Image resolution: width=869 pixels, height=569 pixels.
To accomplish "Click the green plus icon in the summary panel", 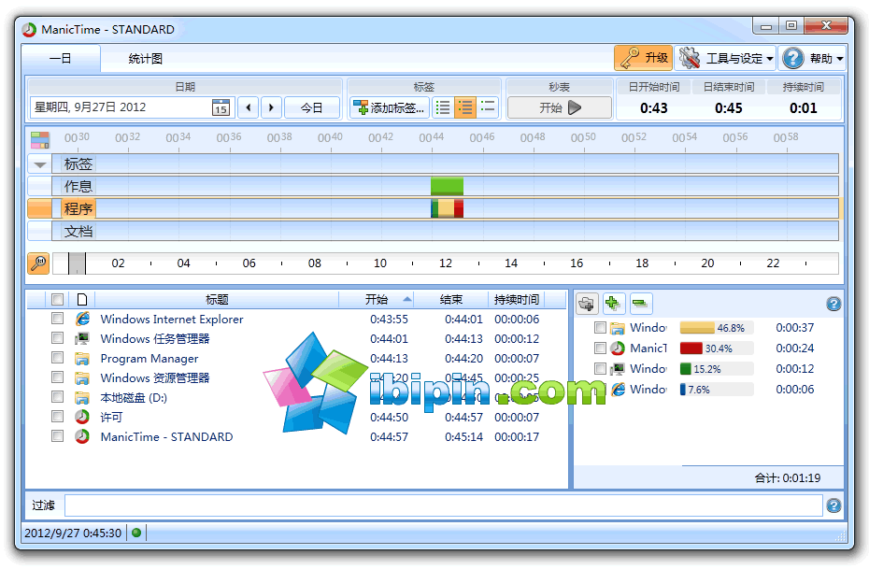I will pyautogui.click(x=614, y=304).
